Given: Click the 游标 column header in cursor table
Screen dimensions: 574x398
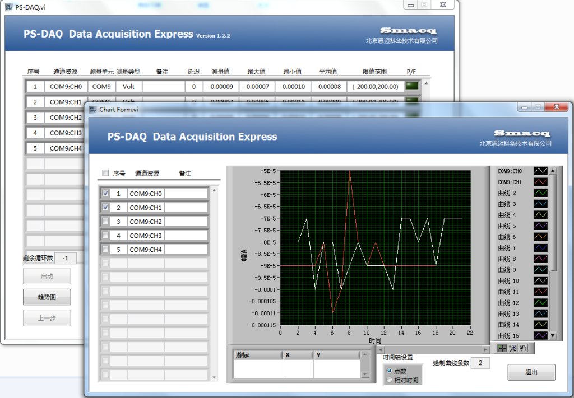Looking at the screenshot, I should 258,355.
